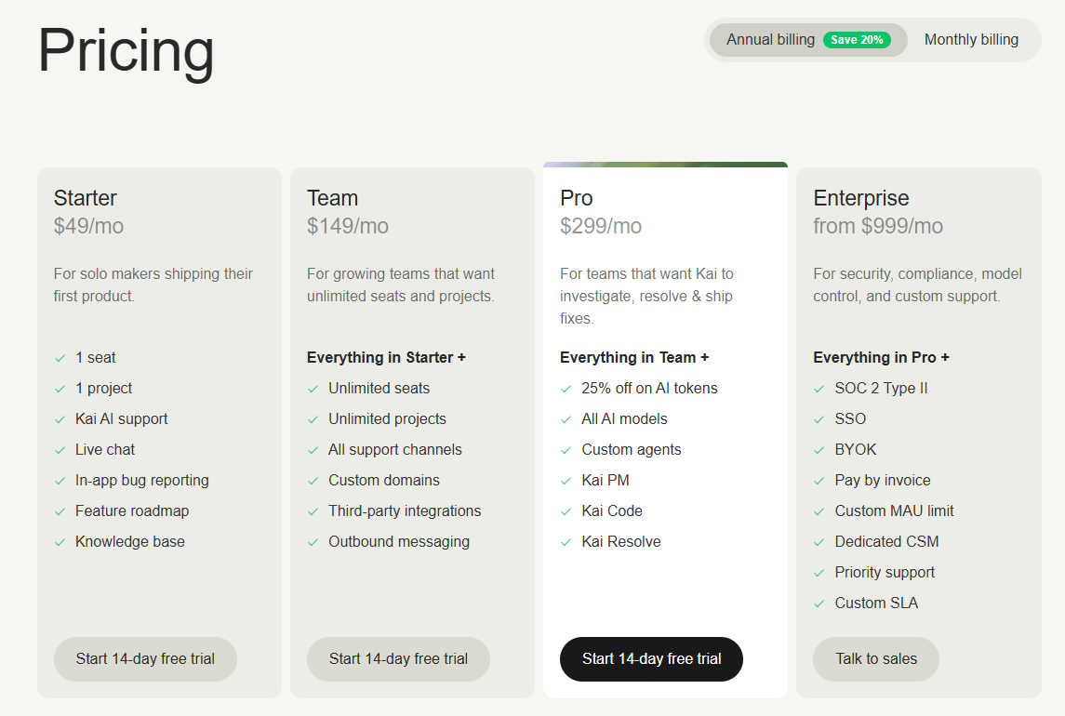Click the Custom SLA feature text
Viewport: 1065px width, 716px height.
tap(876, 603)
